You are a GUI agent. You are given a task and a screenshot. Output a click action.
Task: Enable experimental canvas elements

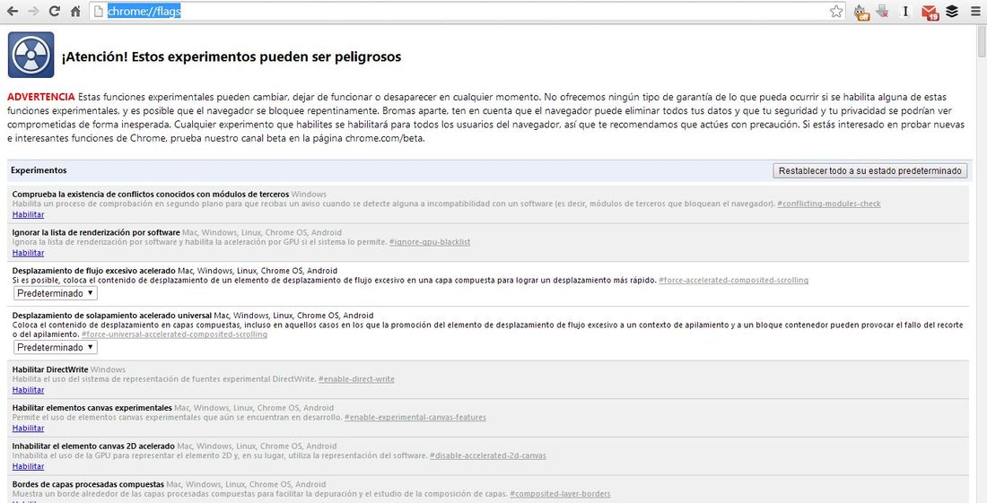tap(29, 429)
